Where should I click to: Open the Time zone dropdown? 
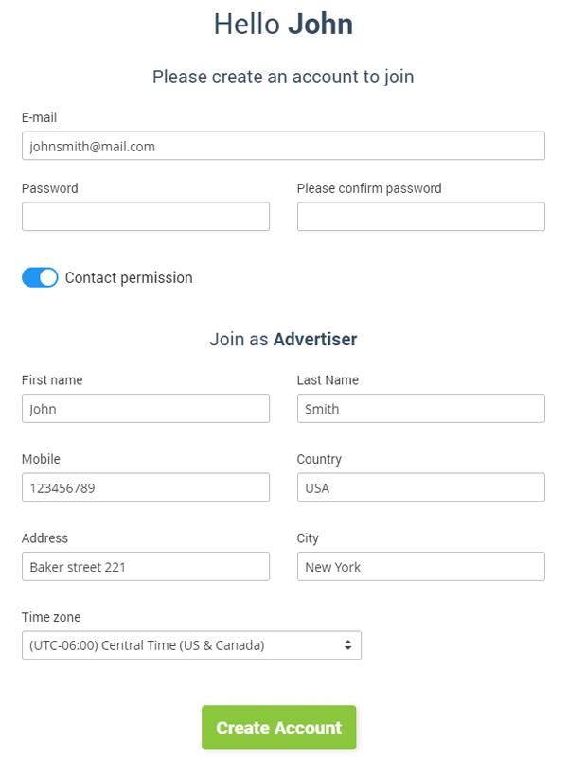(x=189, y=645)
